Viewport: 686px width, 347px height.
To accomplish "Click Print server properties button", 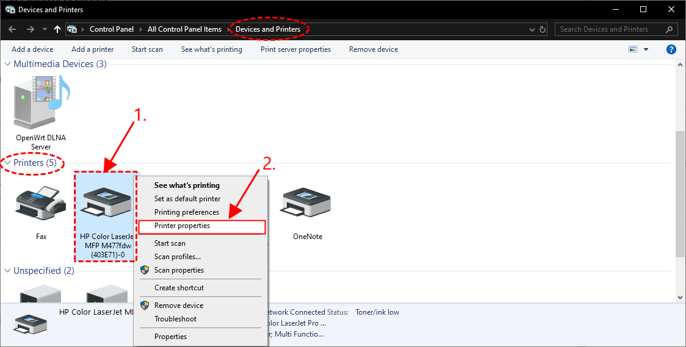I will pos(295,49).
